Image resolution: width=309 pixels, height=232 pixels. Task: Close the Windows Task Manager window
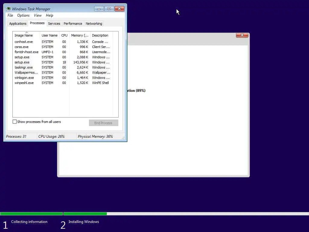(x=119, y=9)
